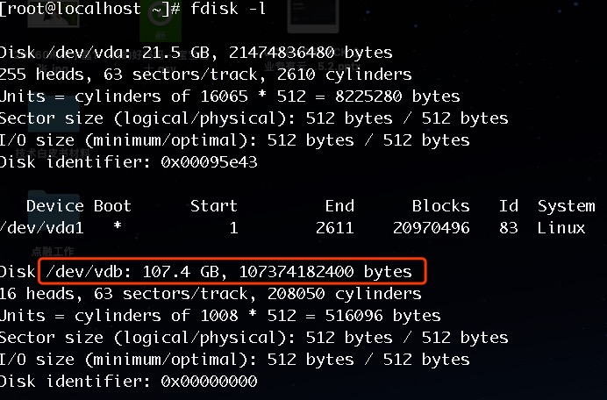Select the dimmed pptx document icon
The height and width of the screenshot is (400, 607).
(313, 17)
